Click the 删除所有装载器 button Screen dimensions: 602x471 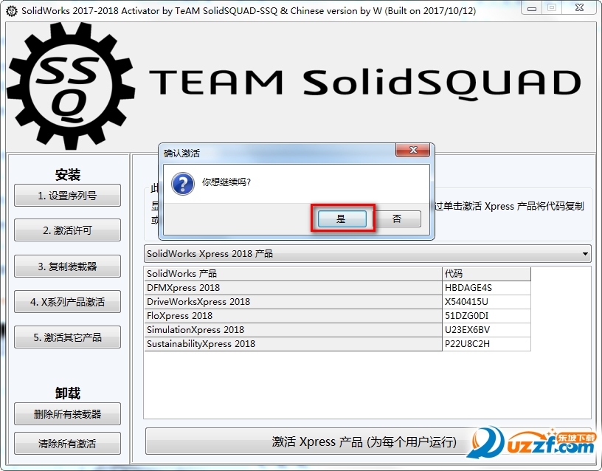[x=68, y=413]
